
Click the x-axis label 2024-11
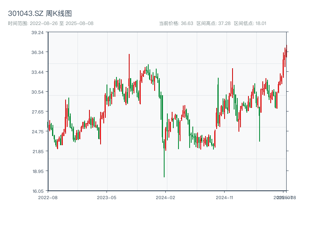click(224, 198)
